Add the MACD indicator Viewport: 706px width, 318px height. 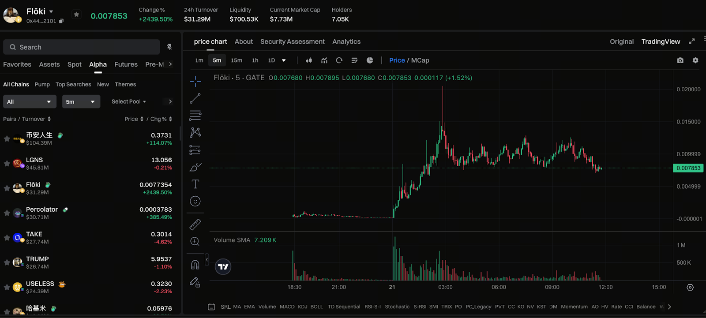tap(287, 307)
